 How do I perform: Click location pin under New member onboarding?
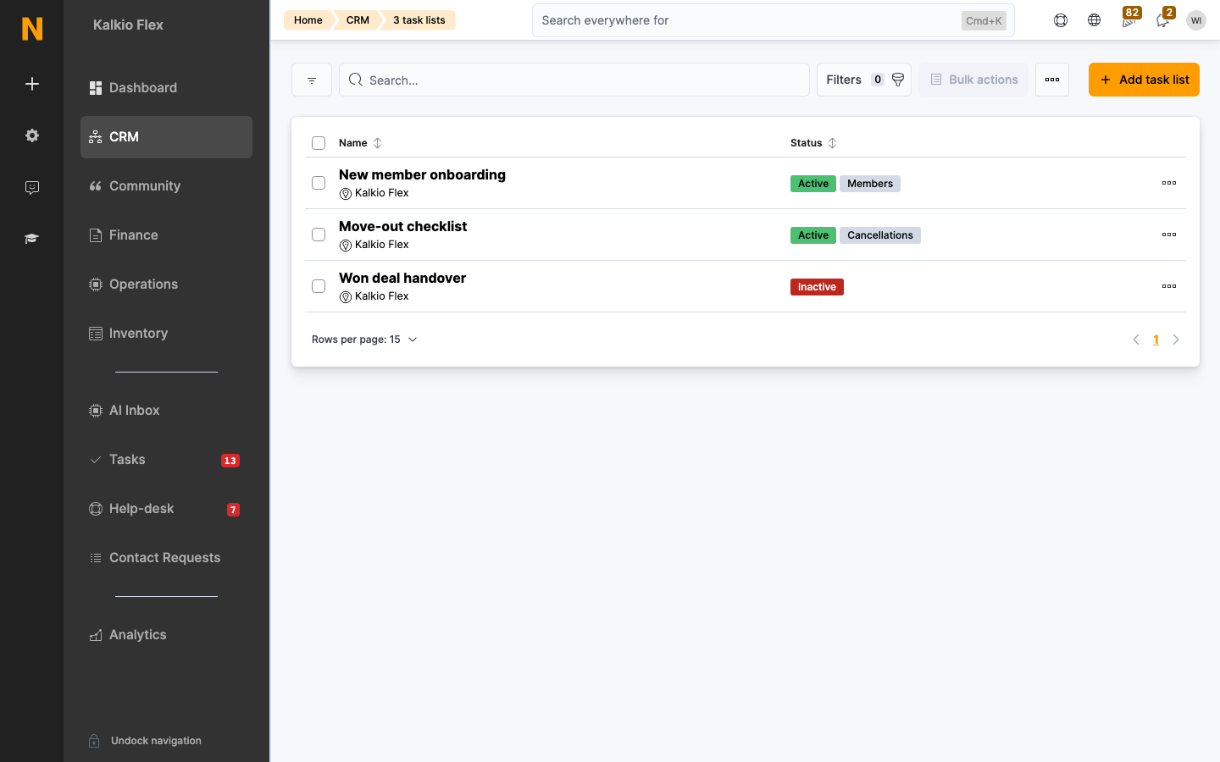(x=346, y=194)
